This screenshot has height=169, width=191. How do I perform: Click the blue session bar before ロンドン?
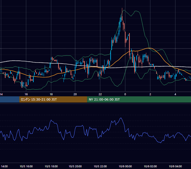pyautogui.click(x=10, y=99)
